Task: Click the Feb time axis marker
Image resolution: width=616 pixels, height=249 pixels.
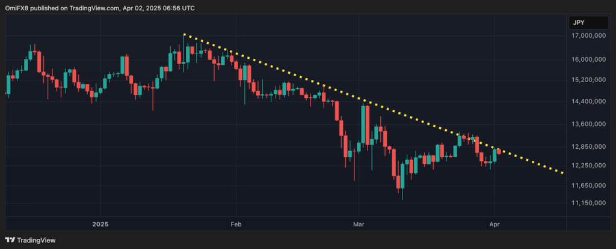Action: click(236, 224)
